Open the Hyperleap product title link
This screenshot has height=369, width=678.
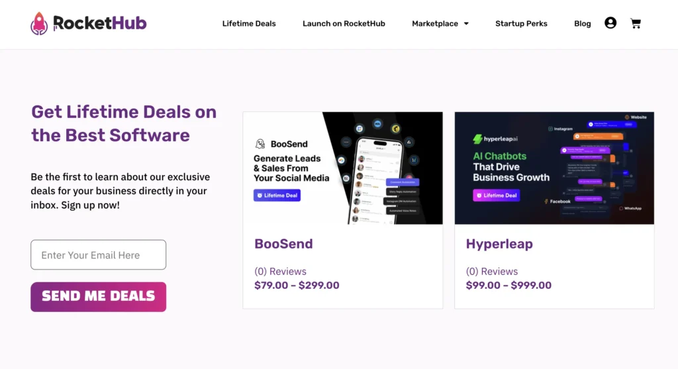tap(499, 244)
